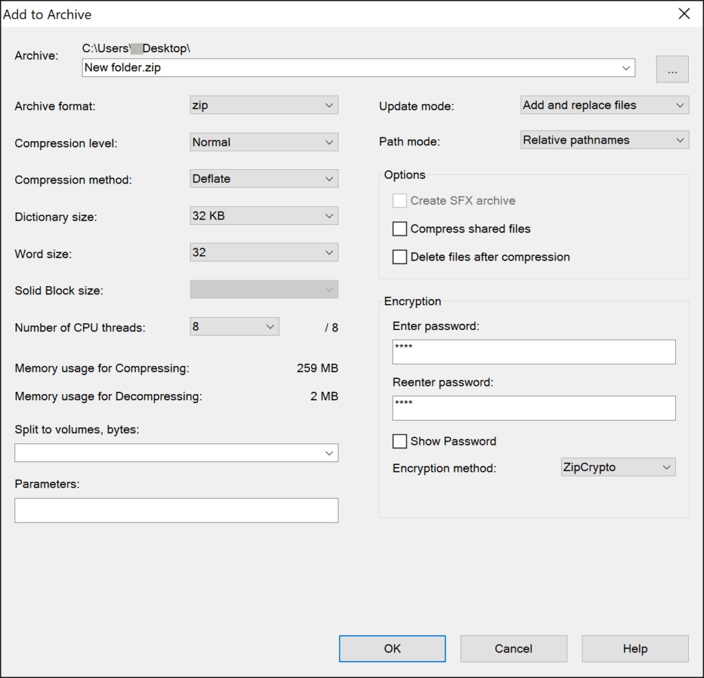
Task: Click the Enter password field
Action: coord(534,351)
